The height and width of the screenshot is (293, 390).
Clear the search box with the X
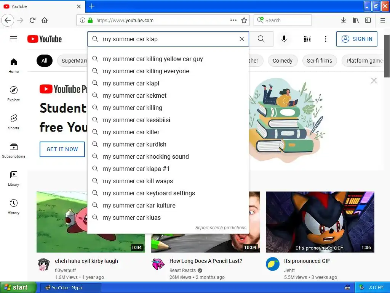point(242,39)
